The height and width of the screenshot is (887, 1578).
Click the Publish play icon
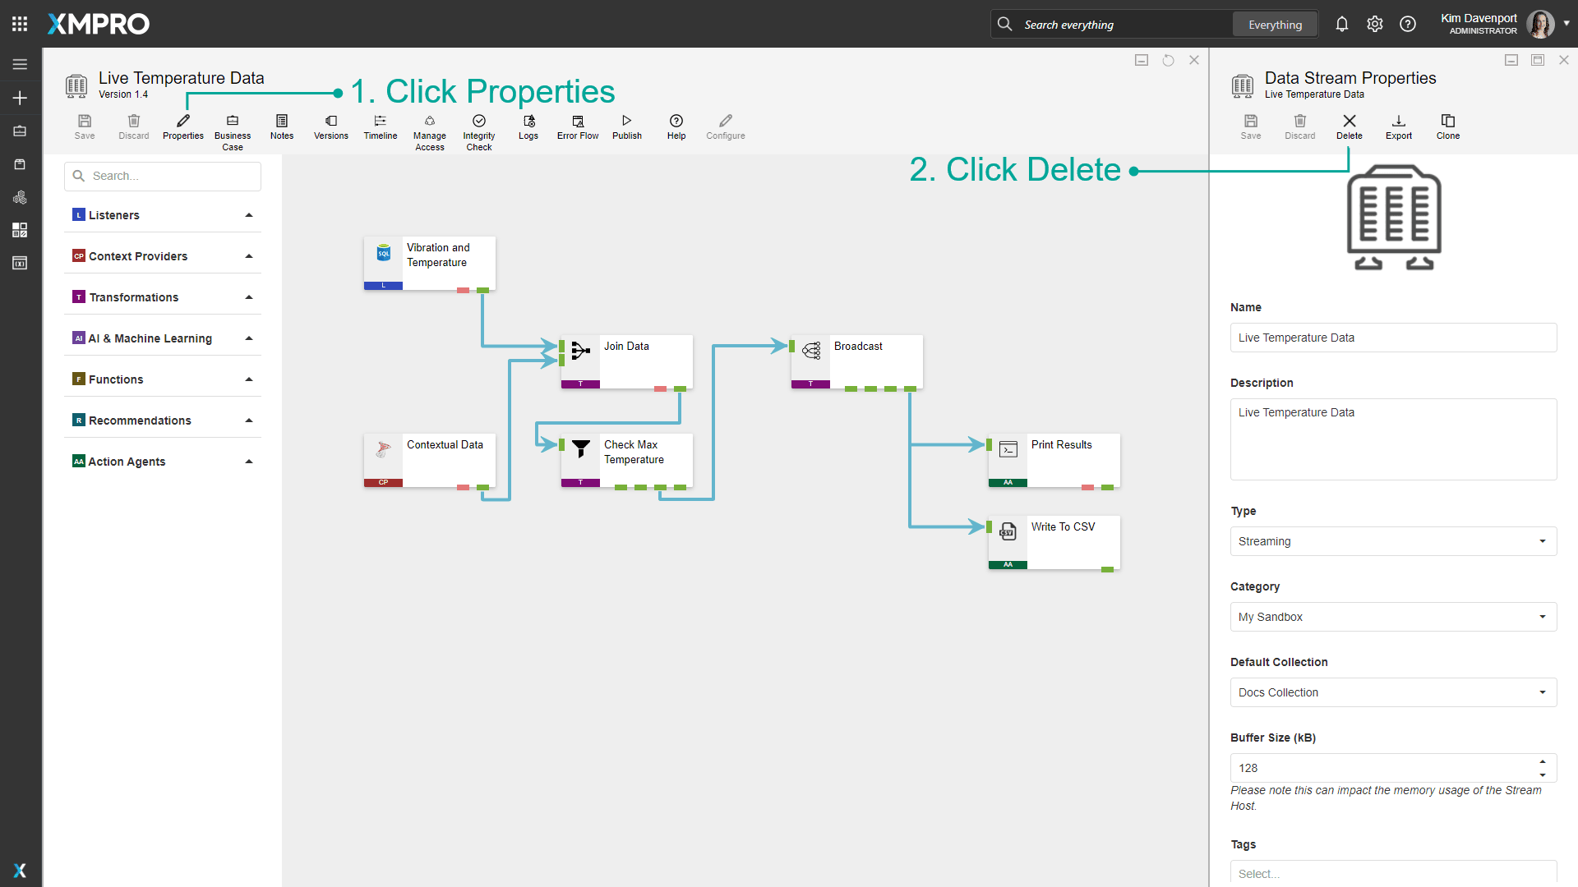coord(626,122)
